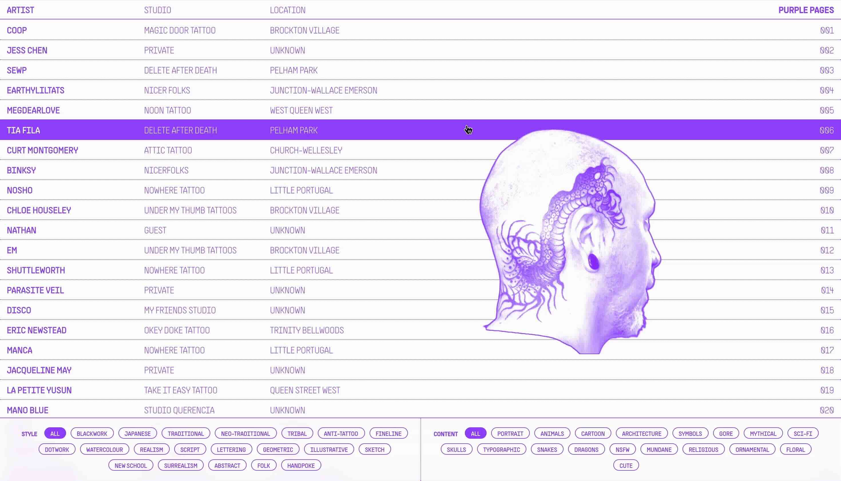Image resolution: width=841 pixels, height=481 pixels.
Task: Filter content by Architecture
Action: [642, 433]
